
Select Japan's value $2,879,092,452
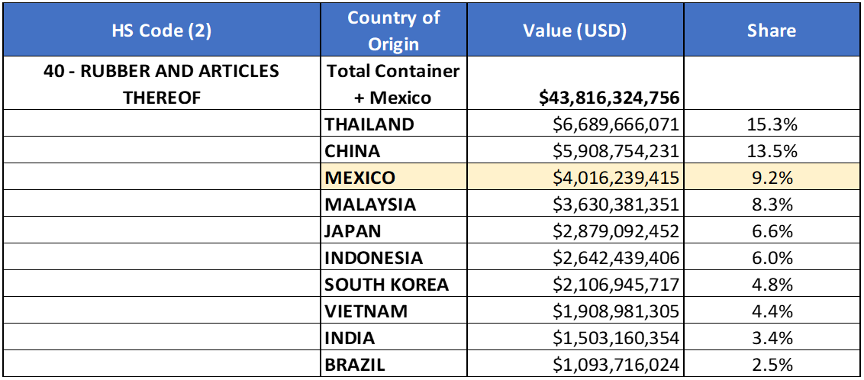(617, 231)
